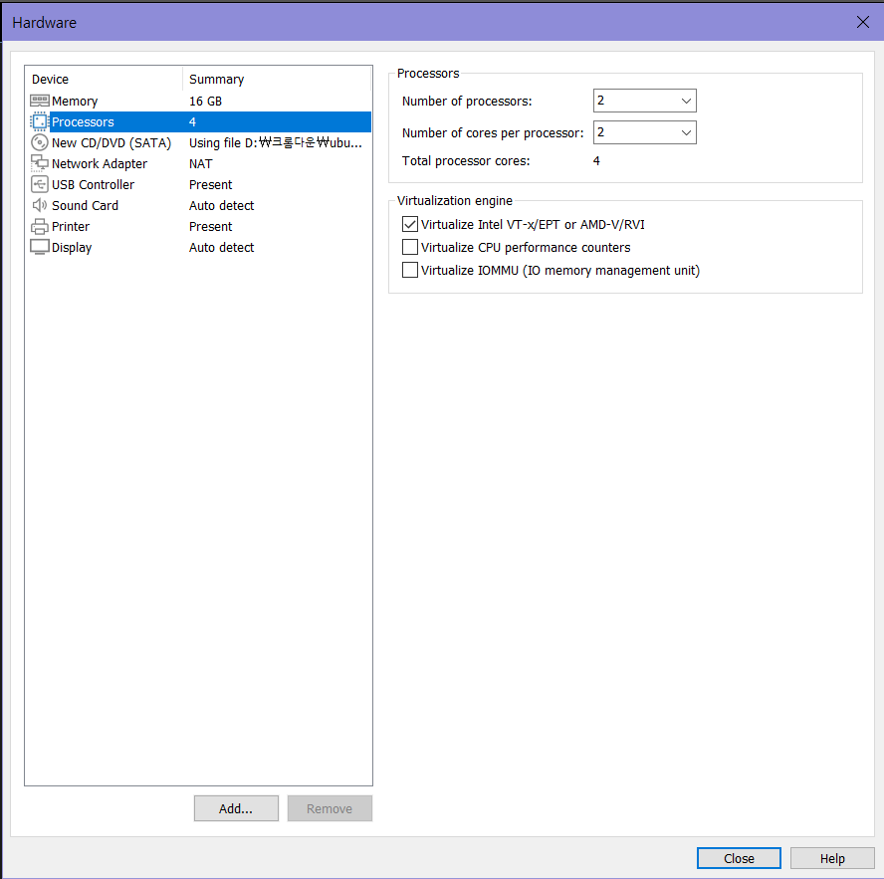Enable Virtualize CPU performance counters
Image resolution: width=884 pixels, height=879 pixels.
click(x=410, y=247)
